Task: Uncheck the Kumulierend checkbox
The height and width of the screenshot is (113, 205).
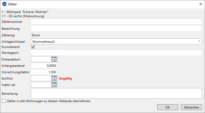Action: (33, 47)
